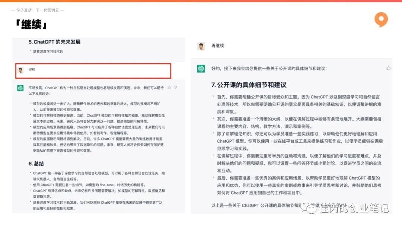Select the user message text "继续"
402x226 pixels.
coord(32,70)
